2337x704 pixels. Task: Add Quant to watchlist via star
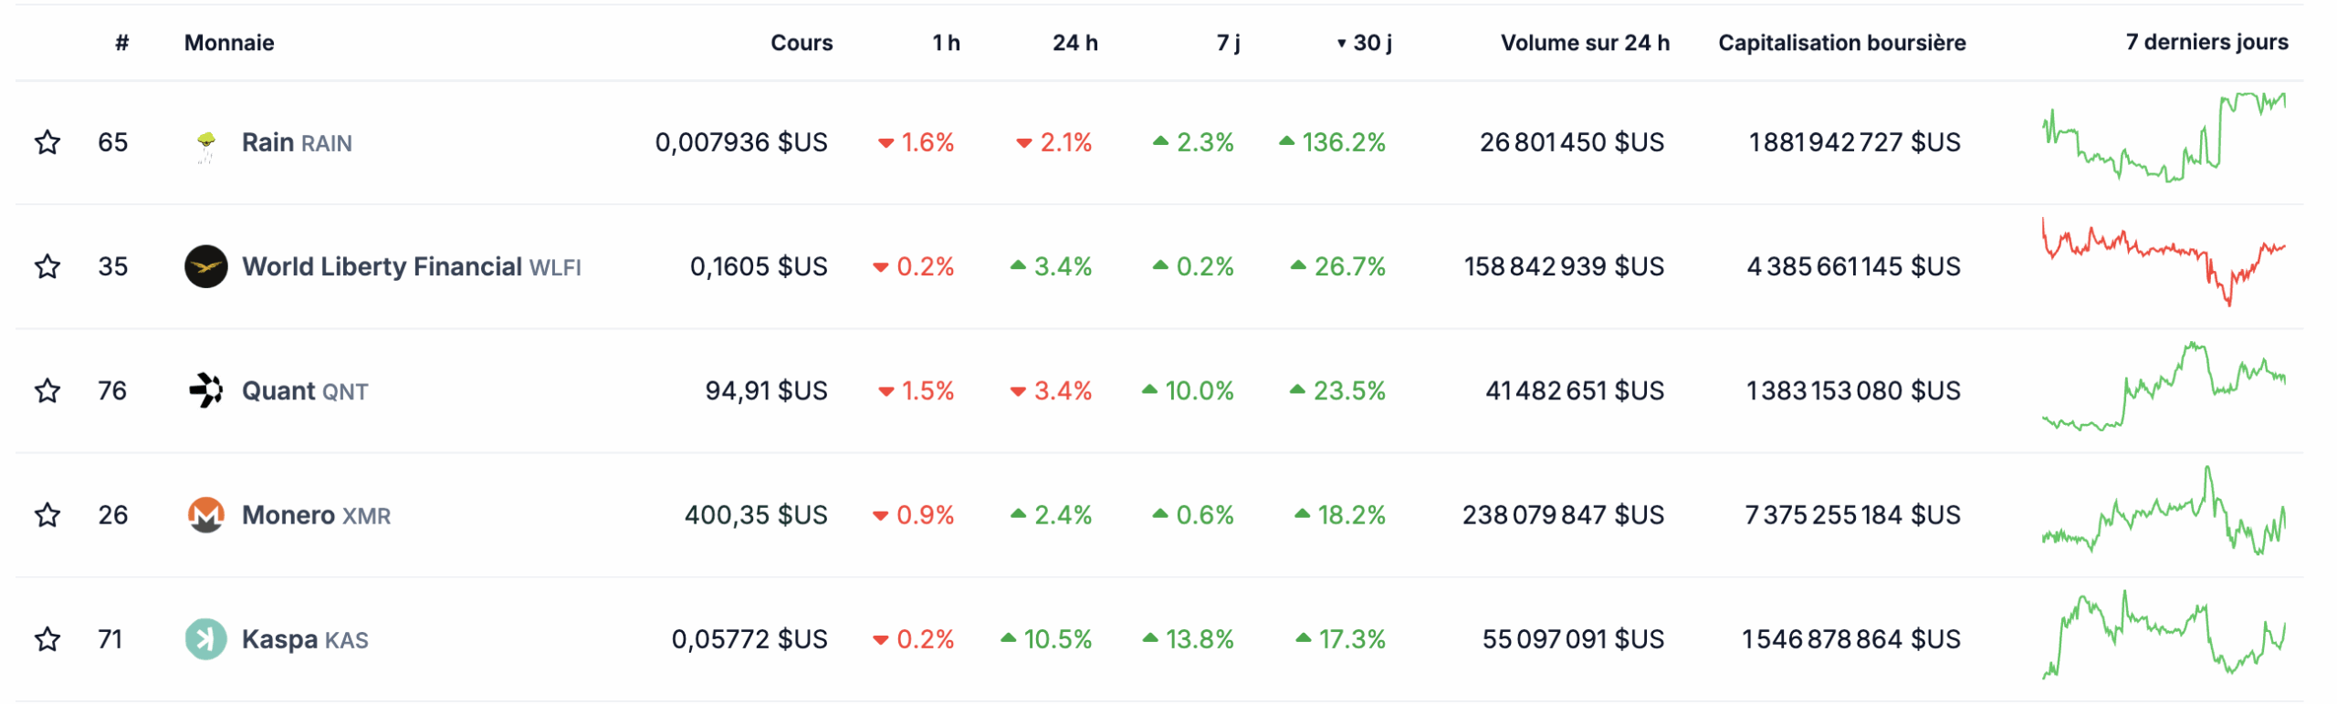[x=47, y=391]
